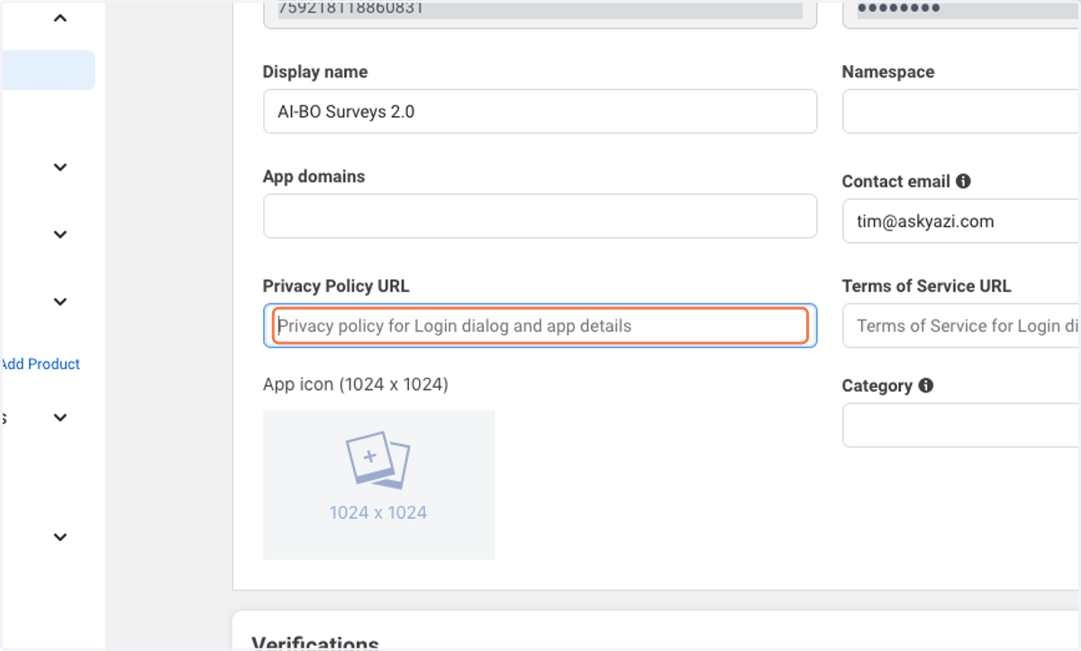Viewport: 1081px width, 651px height.
Task: Open the Add Product link in sidebar
Action: (41, 364)
